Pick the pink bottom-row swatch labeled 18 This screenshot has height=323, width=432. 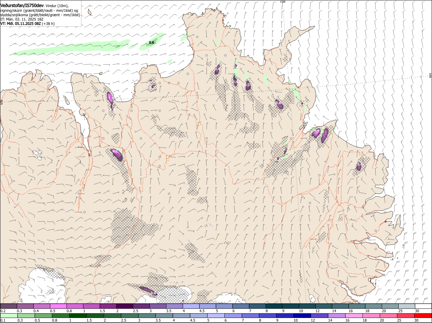[371, 316]
